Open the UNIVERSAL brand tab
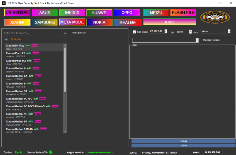Viewport: 236px width, 155px height. 17,13
